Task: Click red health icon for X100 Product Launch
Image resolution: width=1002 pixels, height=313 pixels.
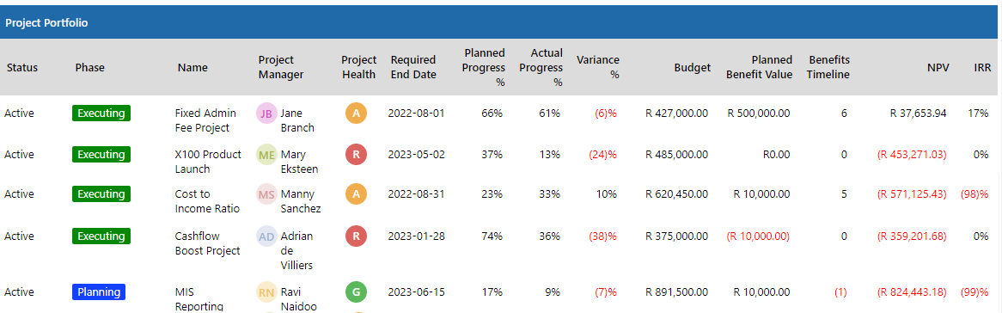Action: click(x=357, y=155)
